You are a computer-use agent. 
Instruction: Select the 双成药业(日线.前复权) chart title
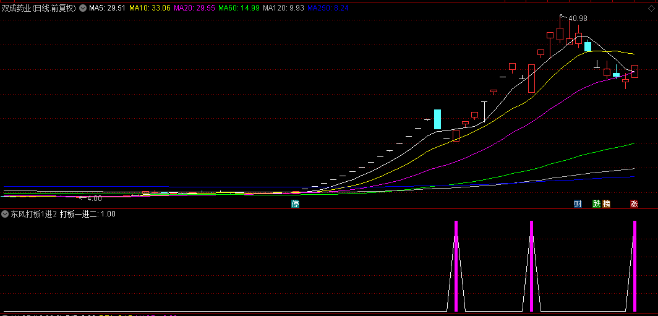(39, 7)
